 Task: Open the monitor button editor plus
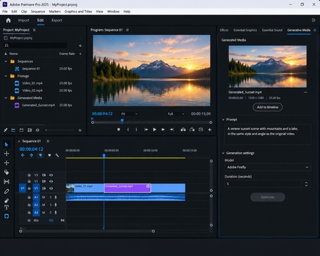click(209, 130)
